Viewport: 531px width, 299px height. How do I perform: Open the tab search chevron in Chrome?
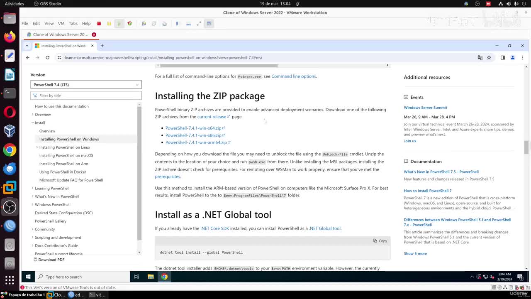[27, 46]
